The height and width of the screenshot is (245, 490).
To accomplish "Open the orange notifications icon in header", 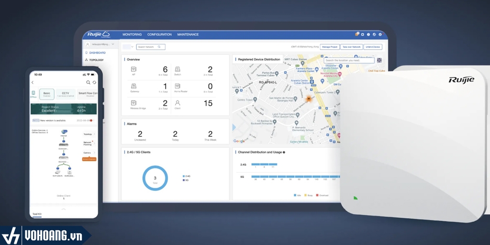I will click(x=357, y=34).
